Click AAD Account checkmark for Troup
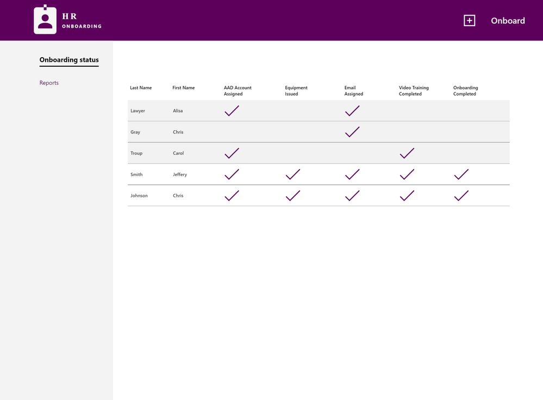This screenshot has width=543, height=400. pyautogui.click(x=232, y=153)
